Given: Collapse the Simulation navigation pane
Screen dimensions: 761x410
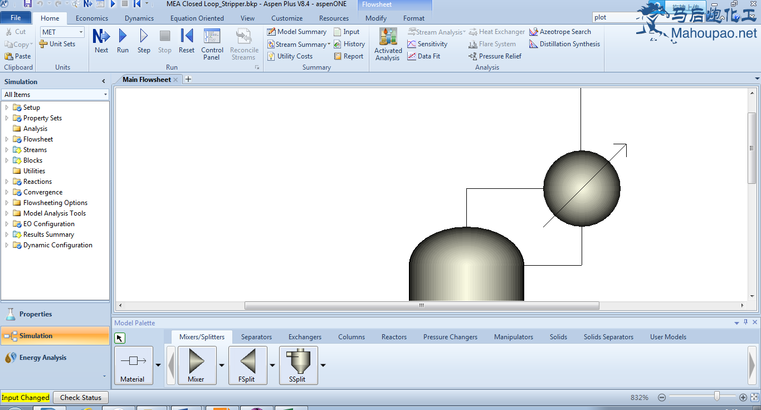Looking at the screenshot, I should tap(104, 81).
